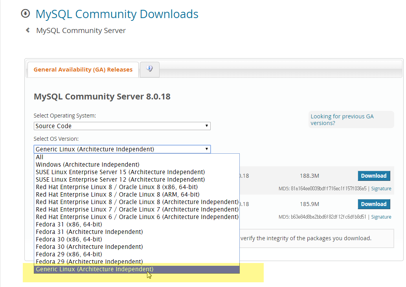The image size is (406, 287).
Task: Click the 188.3M file size text
Action: coord(309,176)
